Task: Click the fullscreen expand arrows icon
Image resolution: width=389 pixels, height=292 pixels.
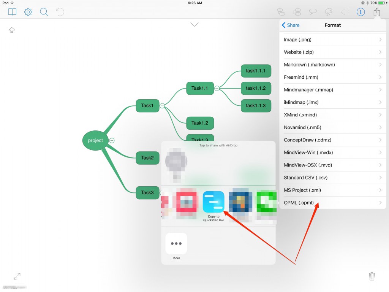Action: (x=17, y=276)
